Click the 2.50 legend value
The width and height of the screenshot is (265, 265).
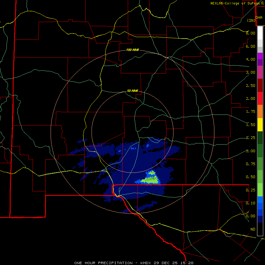click(x=251, y=85)
